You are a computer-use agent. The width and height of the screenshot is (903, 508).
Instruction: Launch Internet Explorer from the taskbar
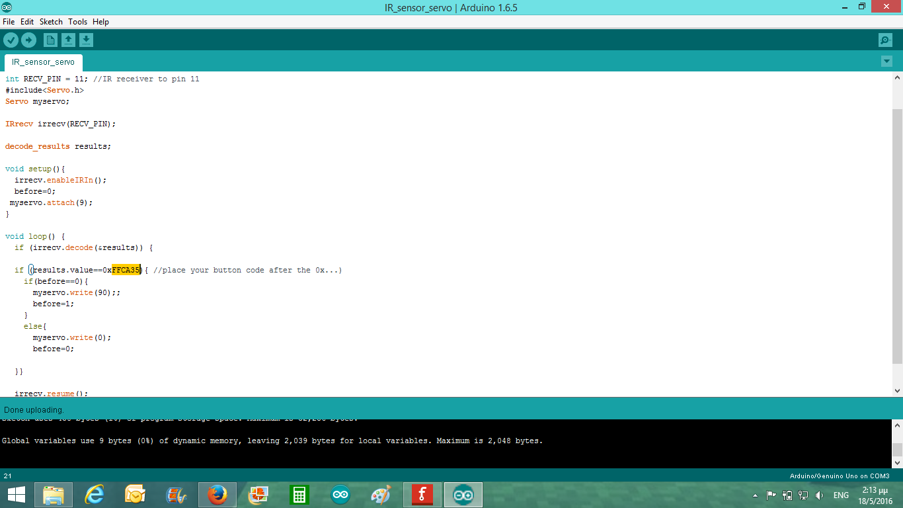[x=95, y=495]
